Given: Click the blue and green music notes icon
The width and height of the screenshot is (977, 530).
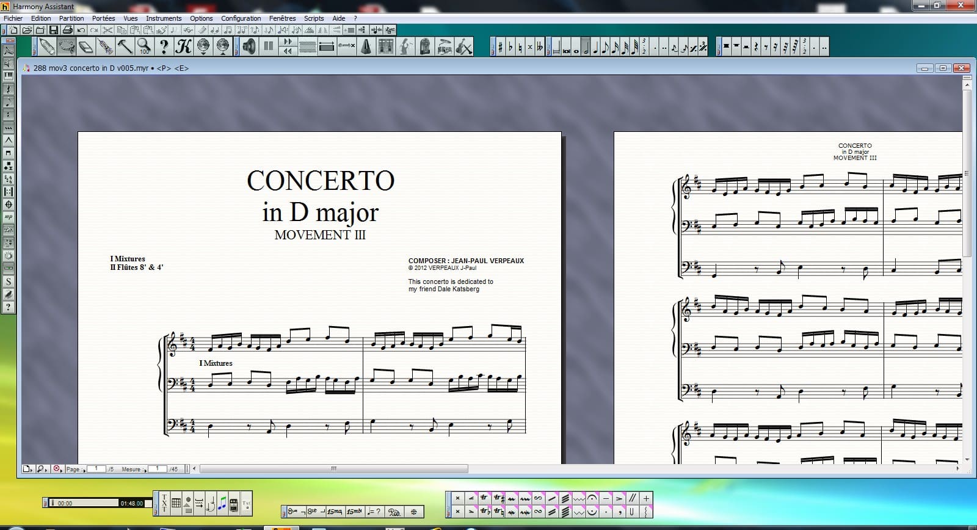Looking at the screenshot, I should click(222, 503).
